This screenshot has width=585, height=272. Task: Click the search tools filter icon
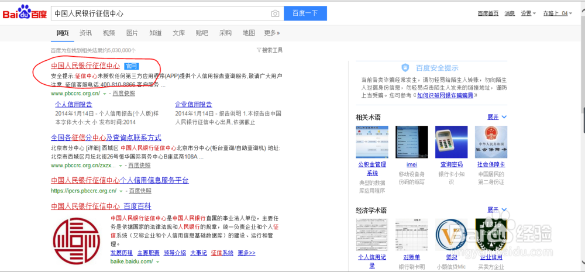(x=259, y=50)
